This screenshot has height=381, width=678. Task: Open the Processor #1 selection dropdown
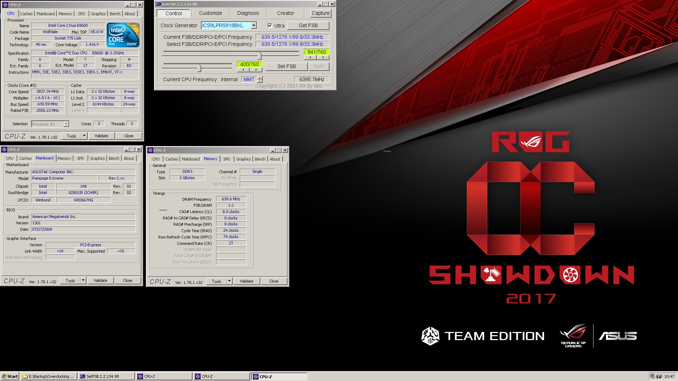(66, 124)
